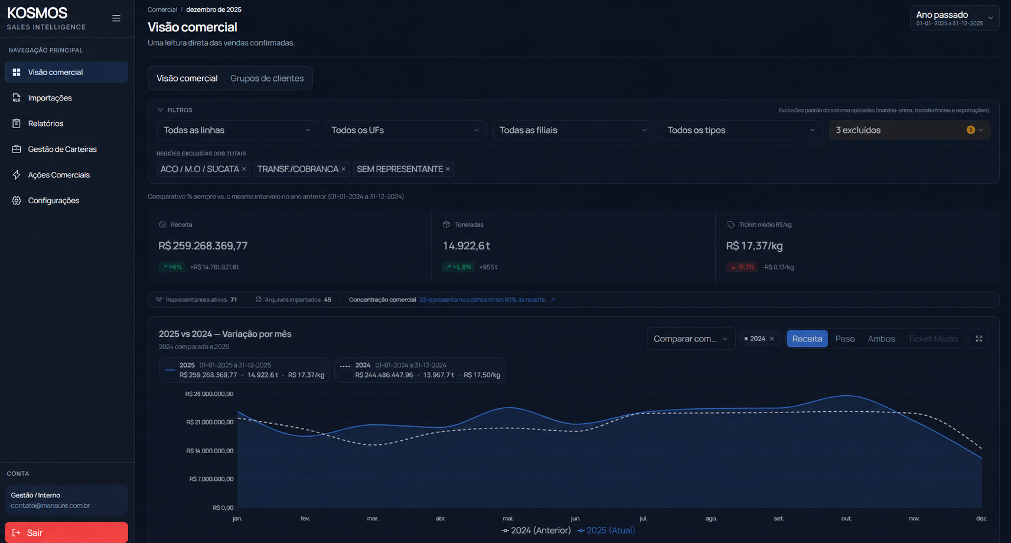Viewport: 1011px width, 543px height.
Task: Toggle 2025 (Atual) legend series
Action: point(606,531)
